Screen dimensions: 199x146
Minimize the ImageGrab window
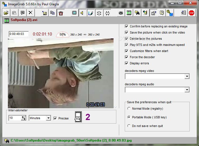(172, 3)
